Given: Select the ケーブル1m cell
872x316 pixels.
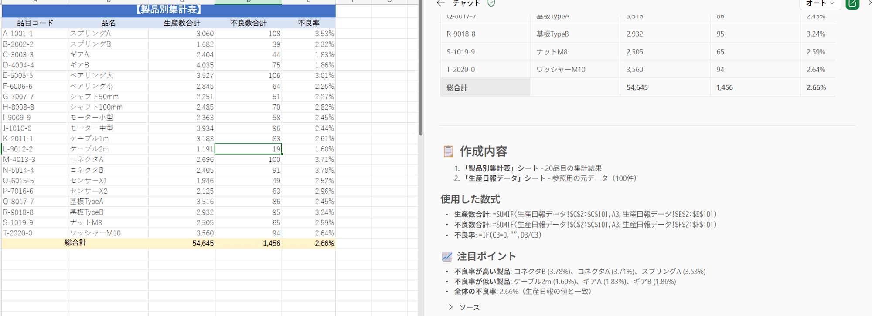Looking at the screenshot, I should [108, 138].
